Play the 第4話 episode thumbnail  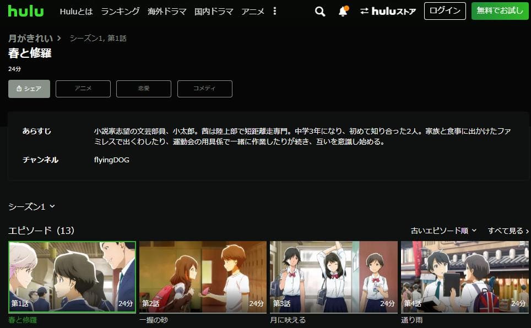[x=465, y=277]
